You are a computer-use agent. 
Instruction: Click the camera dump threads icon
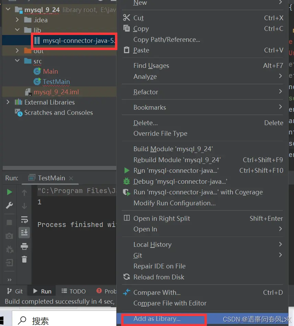click(9, 236)
